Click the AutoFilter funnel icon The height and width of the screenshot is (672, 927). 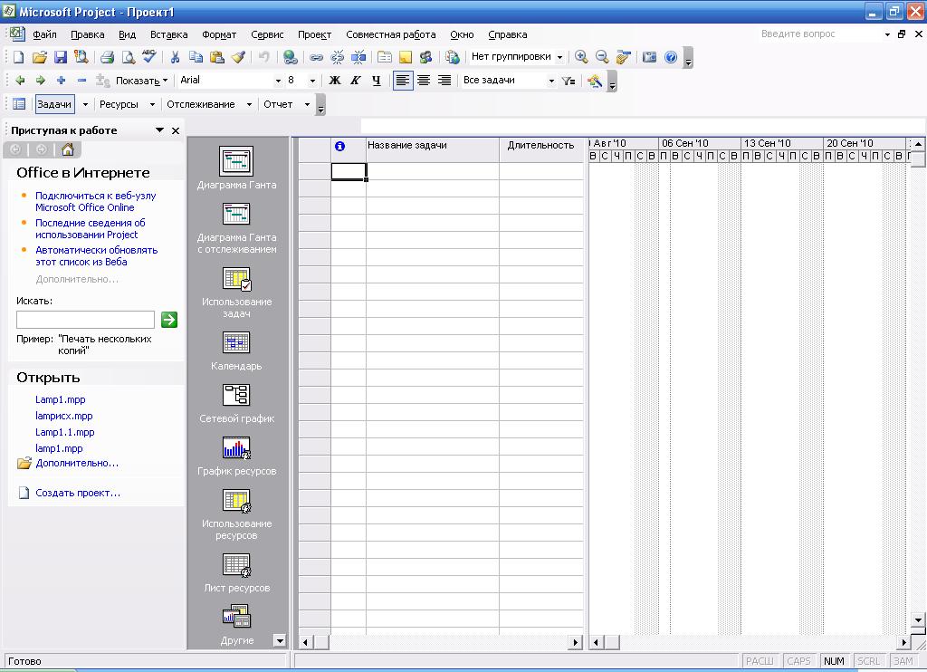pyautogui.click(x=569, y=81)
